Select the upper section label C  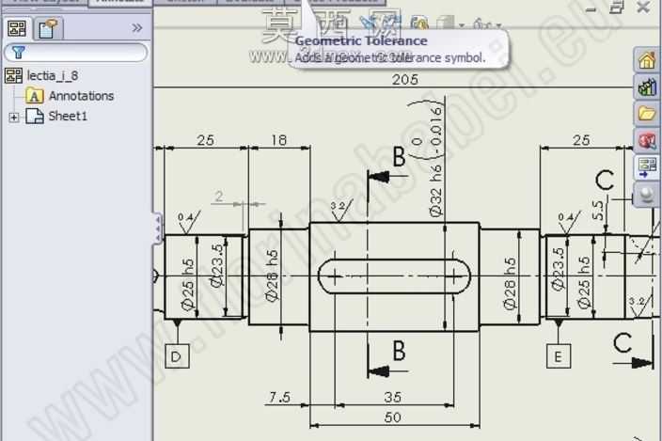pyautogui.click(x=605, y=181)
